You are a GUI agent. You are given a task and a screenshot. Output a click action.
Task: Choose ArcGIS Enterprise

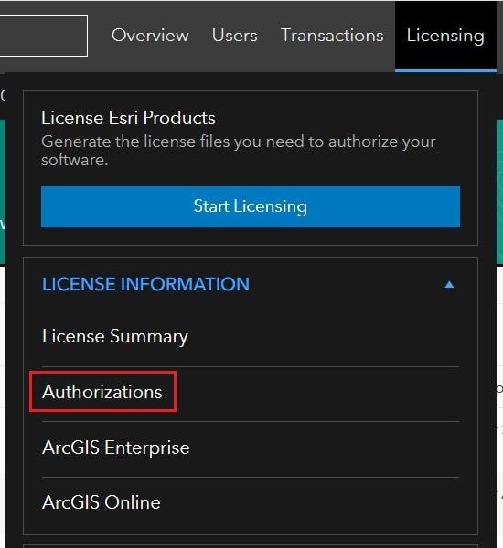tap(116, 448)
